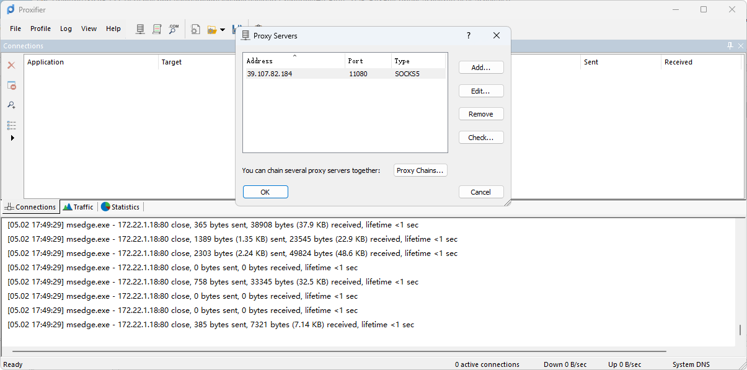Select proxy row 39.107.82.184

point(344,74)
